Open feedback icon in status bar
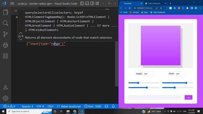Screen dimensions: 203x114 107,106
